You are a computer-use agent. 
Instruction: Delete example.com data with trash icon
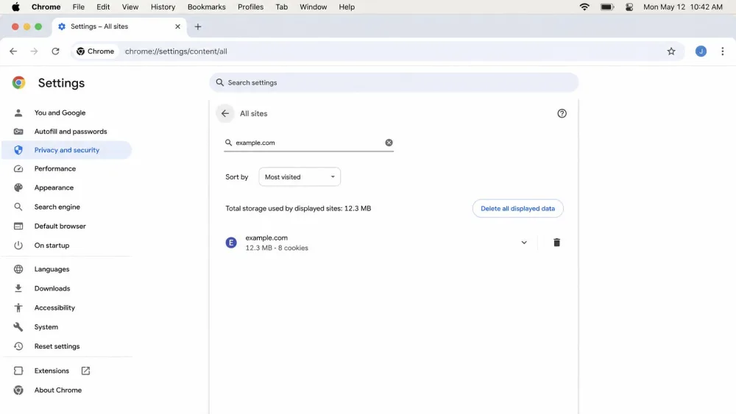(x=556, y=243)
